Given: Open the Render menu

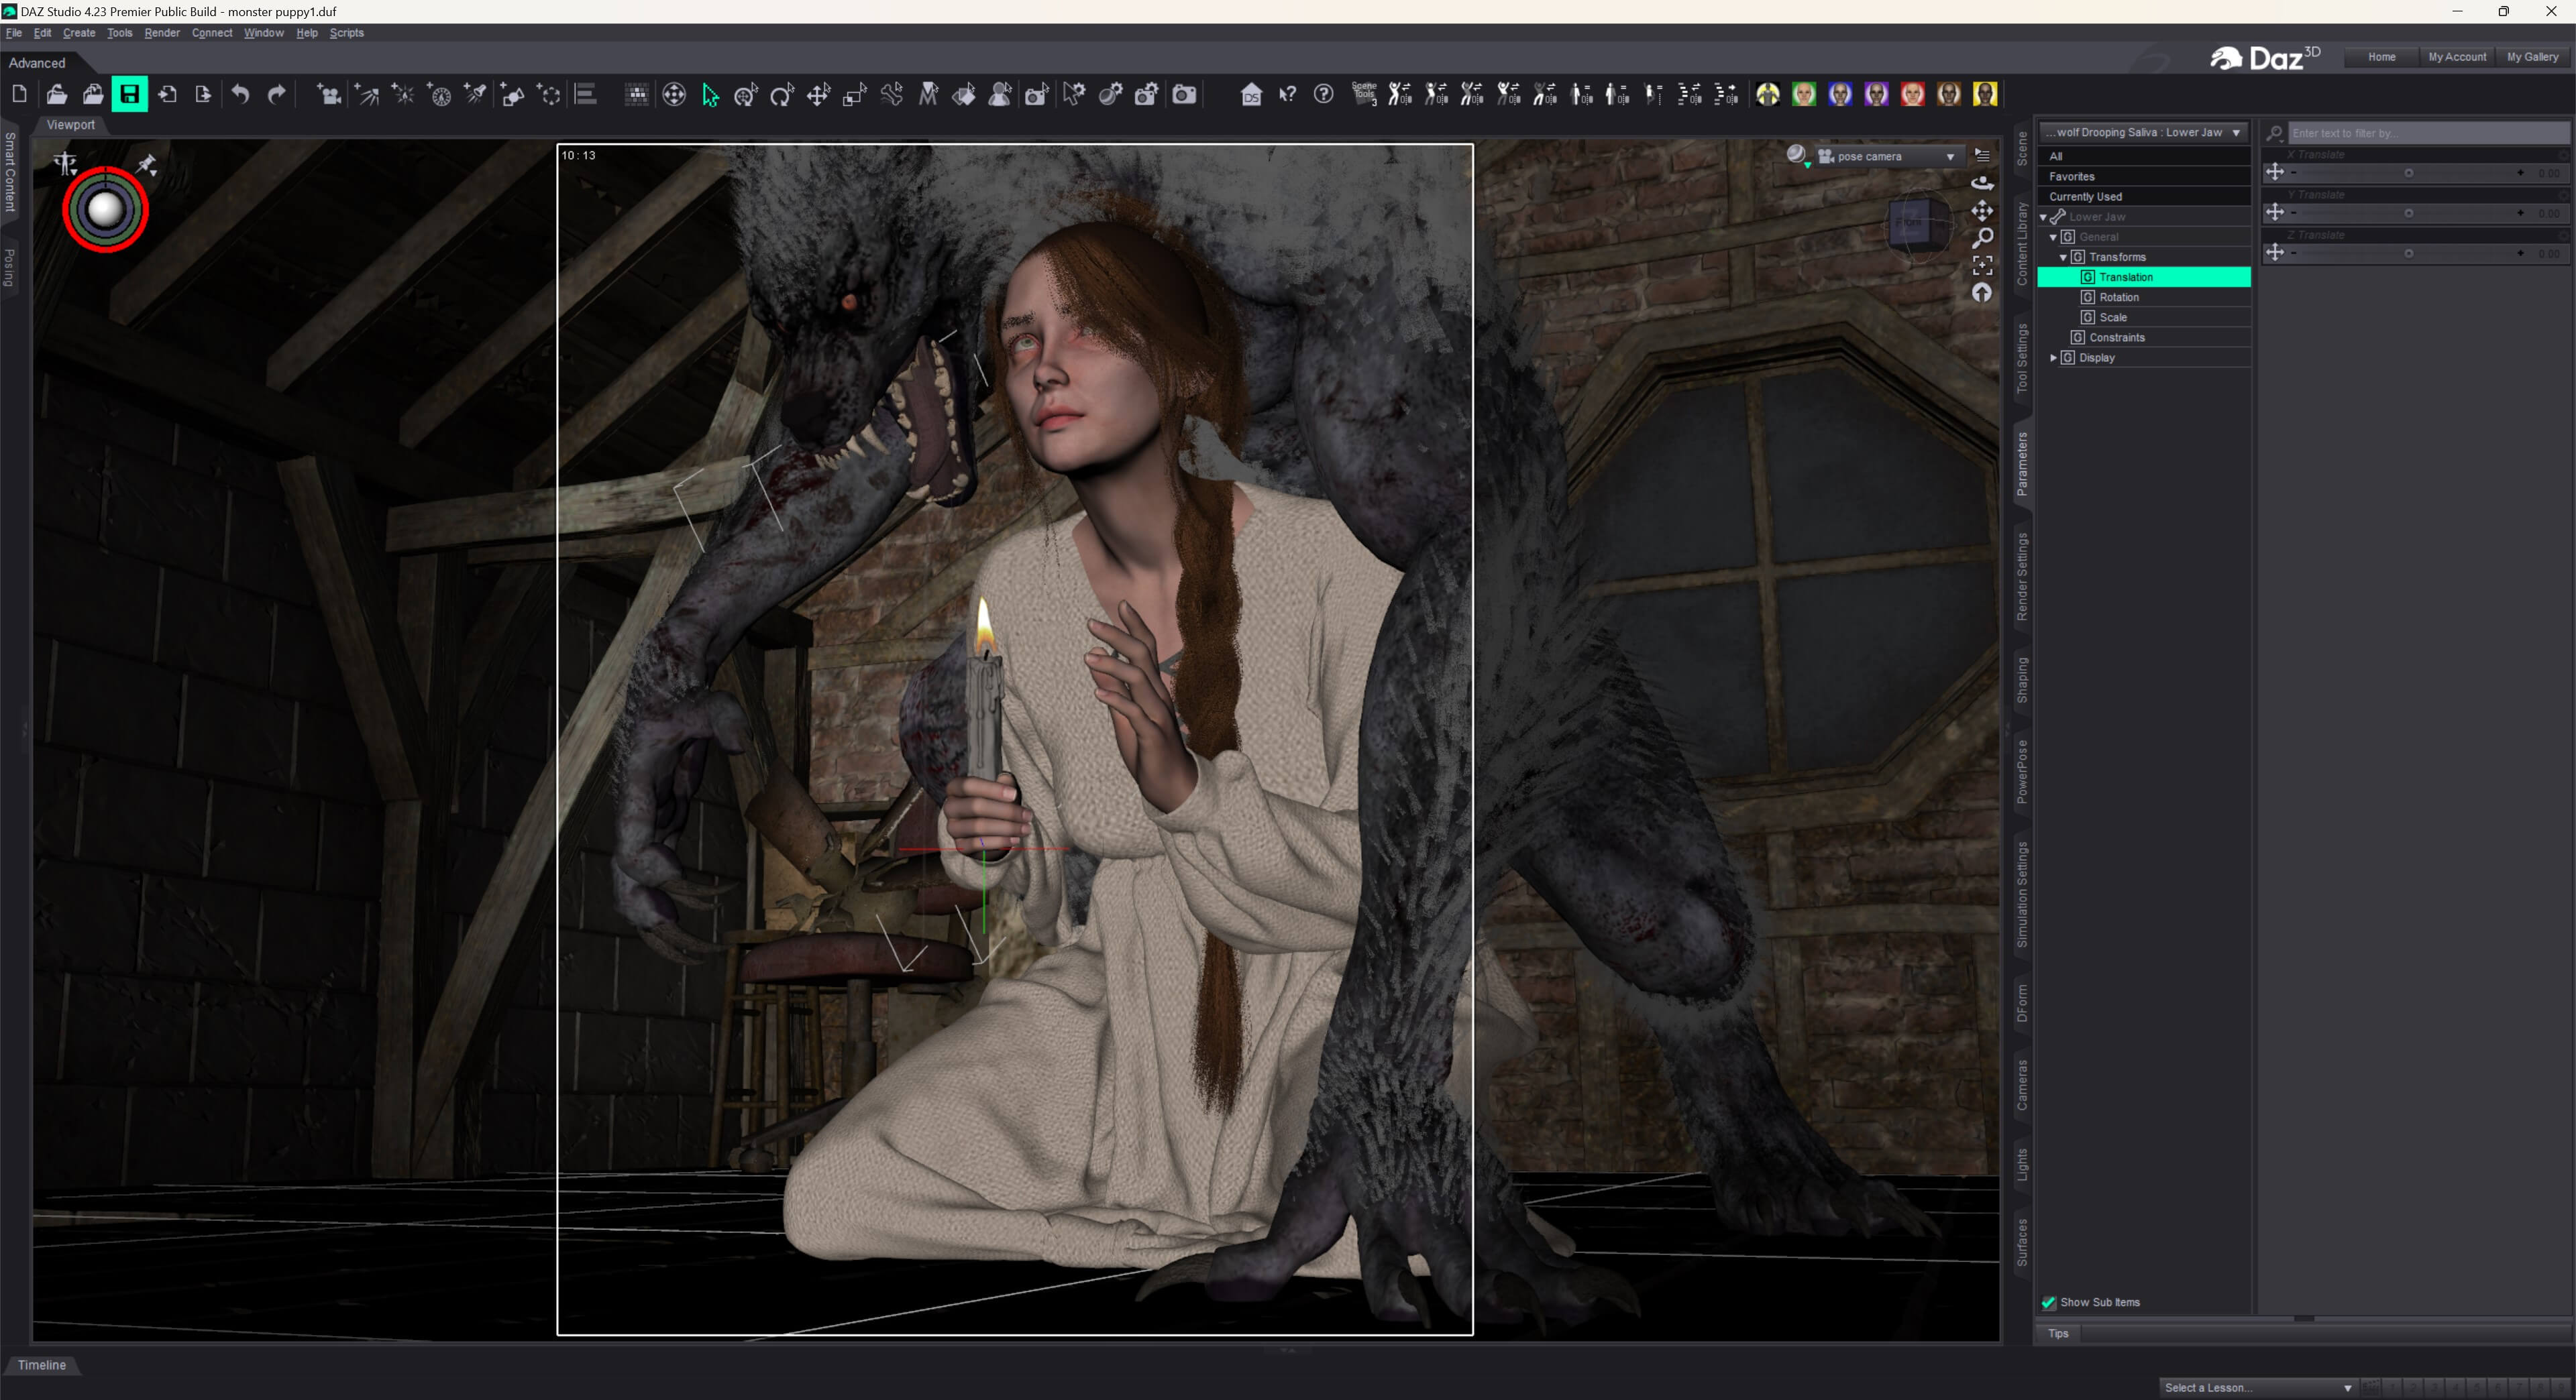Looking at the screenshot, I should click(x=162, y=33).
